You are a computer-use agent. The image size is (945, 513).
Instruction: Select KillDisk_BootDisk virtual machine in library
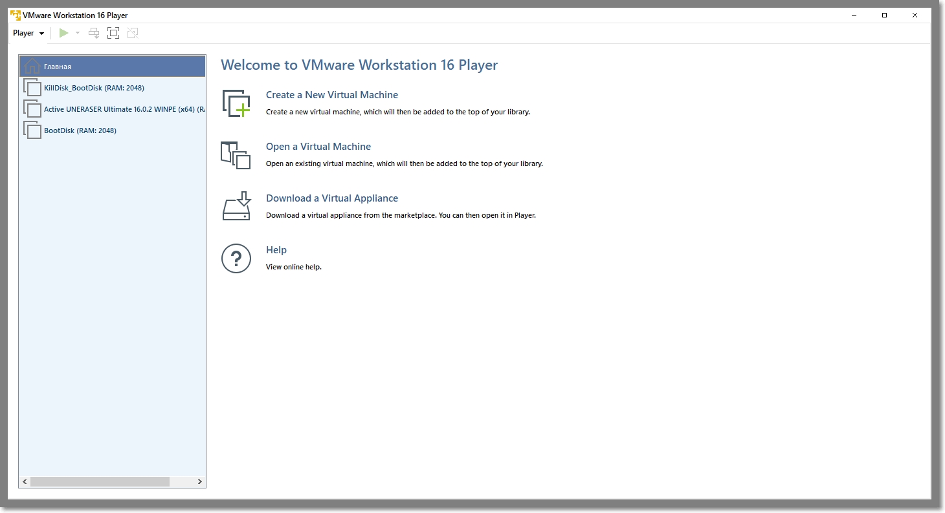coord(94,88)
